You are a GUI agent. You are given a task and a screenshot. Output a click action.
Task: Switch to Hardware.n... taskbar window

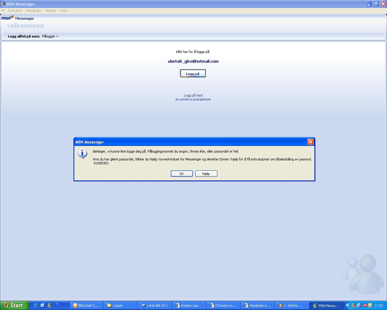[258, 305]
